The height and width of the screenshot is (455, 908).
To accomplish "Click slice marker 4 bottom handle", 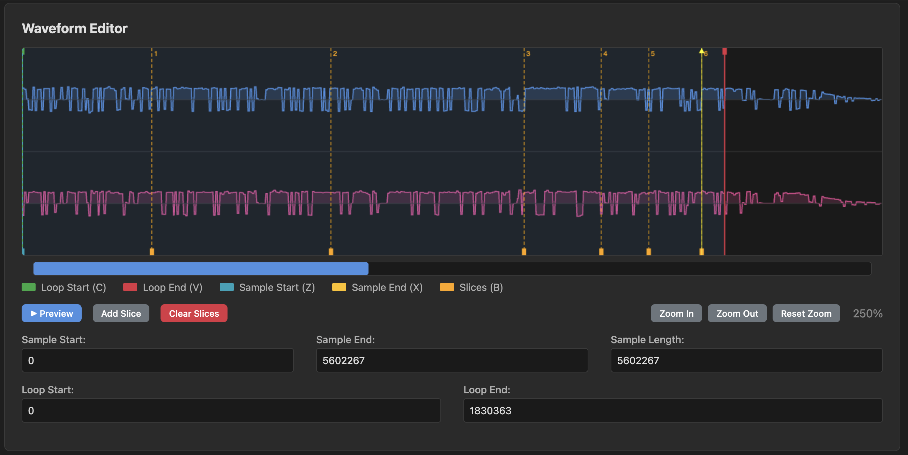I will 601,251.
